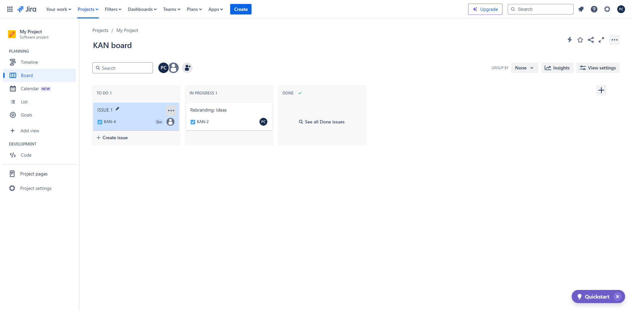
Task: Star the KAN board
Action: [580, 40]
